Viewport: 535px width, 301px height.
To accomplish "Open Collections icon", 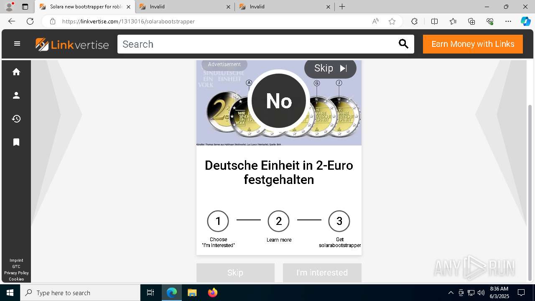I will [x=471, y=21].
